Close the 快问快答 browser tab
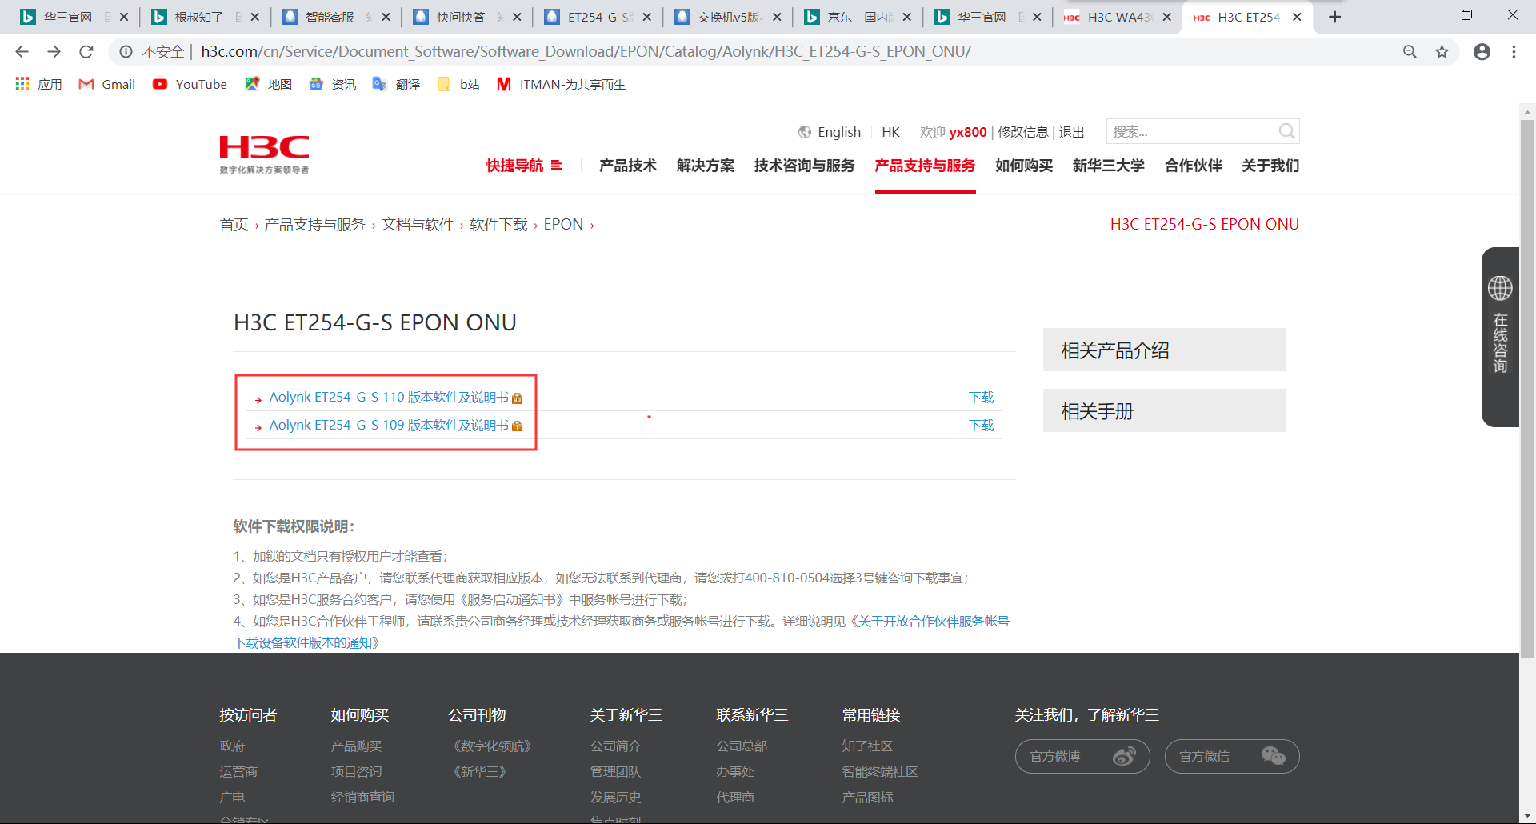This screenshot has height=824, width=1536. (517, 17)
